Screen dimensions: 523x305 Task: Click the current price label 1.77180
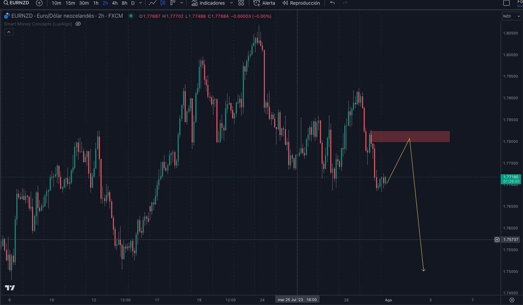point(510,177)
